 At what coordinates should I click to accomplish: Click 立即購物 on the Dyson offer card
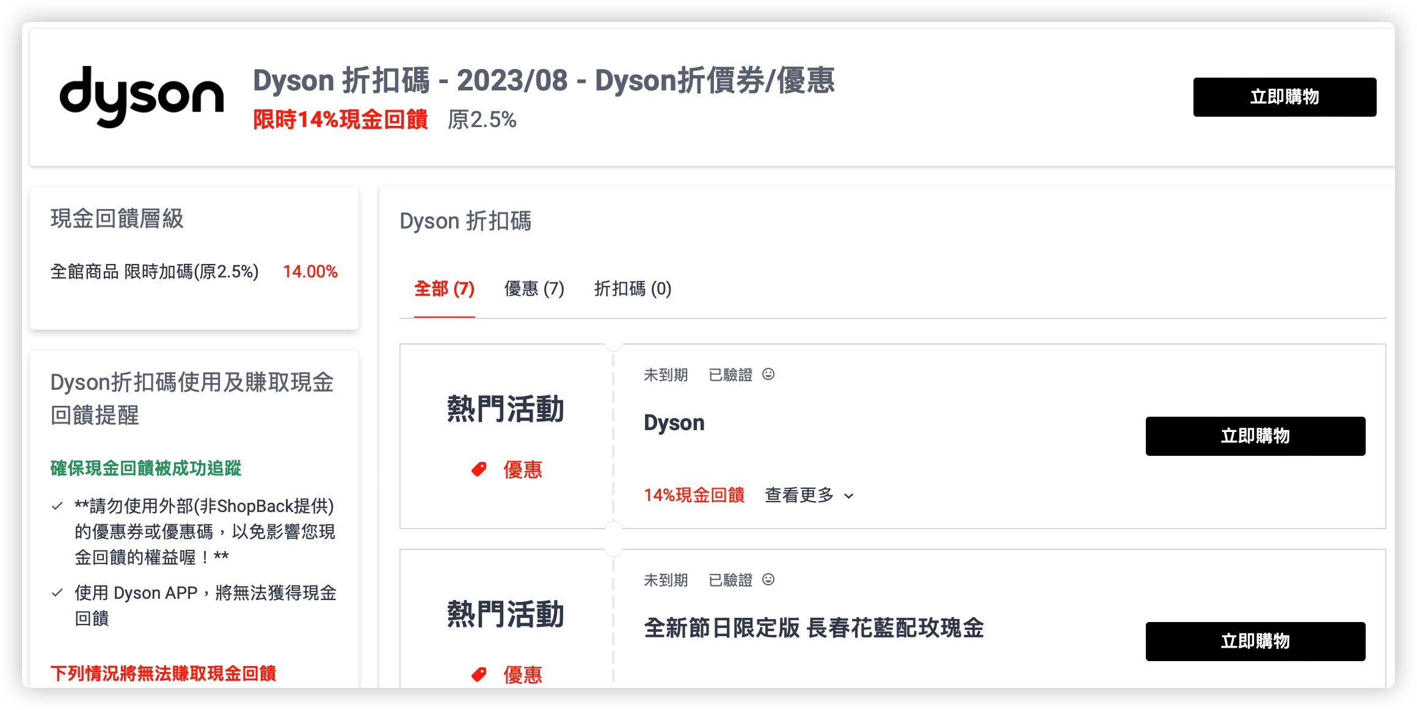(x=1255, y=436)
